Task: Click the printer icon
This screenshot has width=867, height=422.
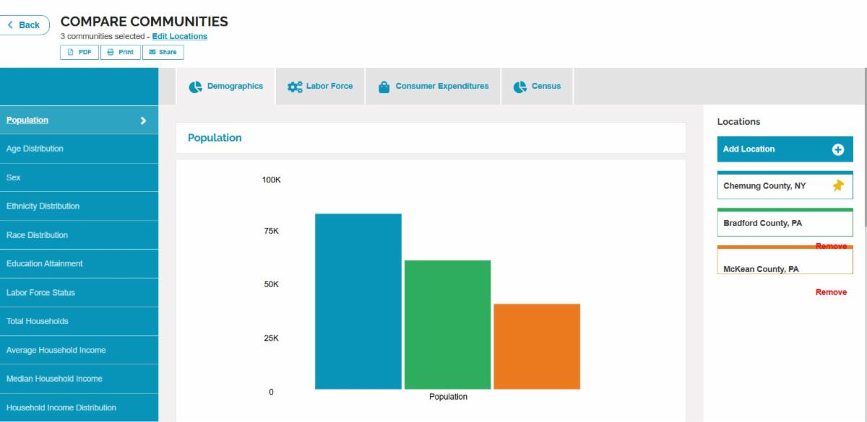Action: pos(111,52)
